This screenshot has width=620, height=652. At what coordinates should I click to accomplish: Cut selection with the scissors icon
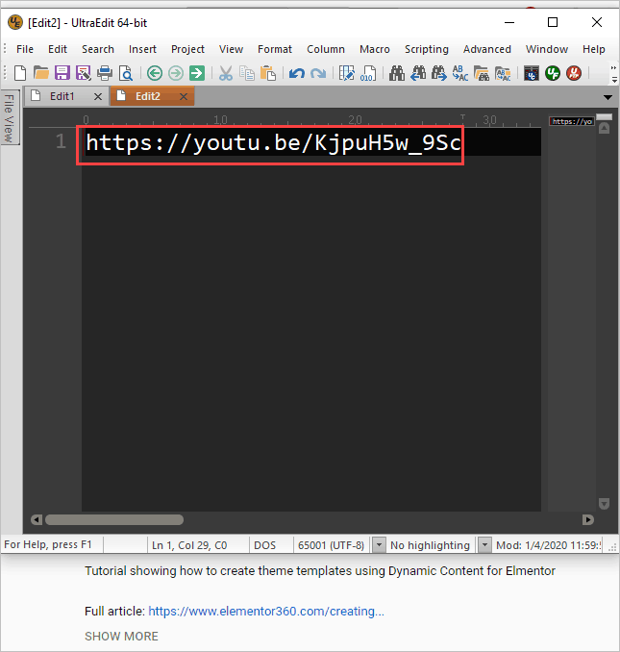(226, 73)
